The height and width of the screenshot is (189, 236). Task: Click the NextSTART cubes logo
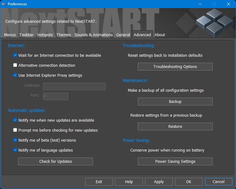214,22
